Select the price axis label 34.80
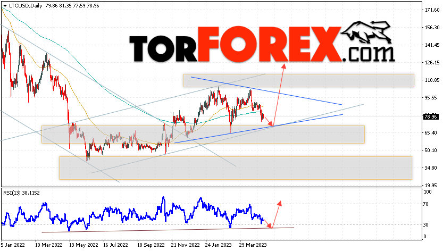 click(x=431, y=168)
